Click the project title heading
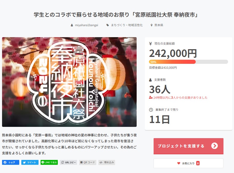The height and width of the screenshot is (173, 234). pos(116,15)
